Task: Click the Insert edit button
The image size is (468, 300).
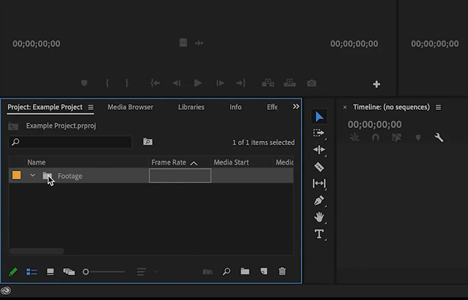Action: (268, 83)
